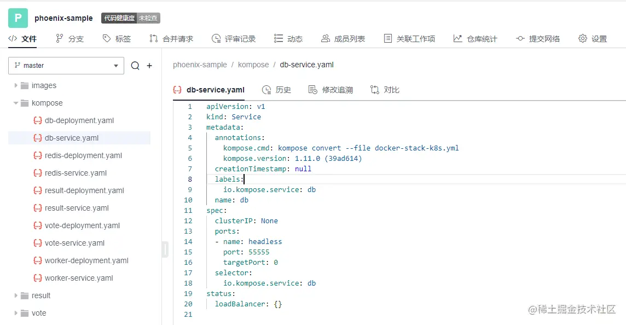Viewport: 626px width, 325px height.
Task: Click kompose breadcrumb link
Action: coord(253,65)
